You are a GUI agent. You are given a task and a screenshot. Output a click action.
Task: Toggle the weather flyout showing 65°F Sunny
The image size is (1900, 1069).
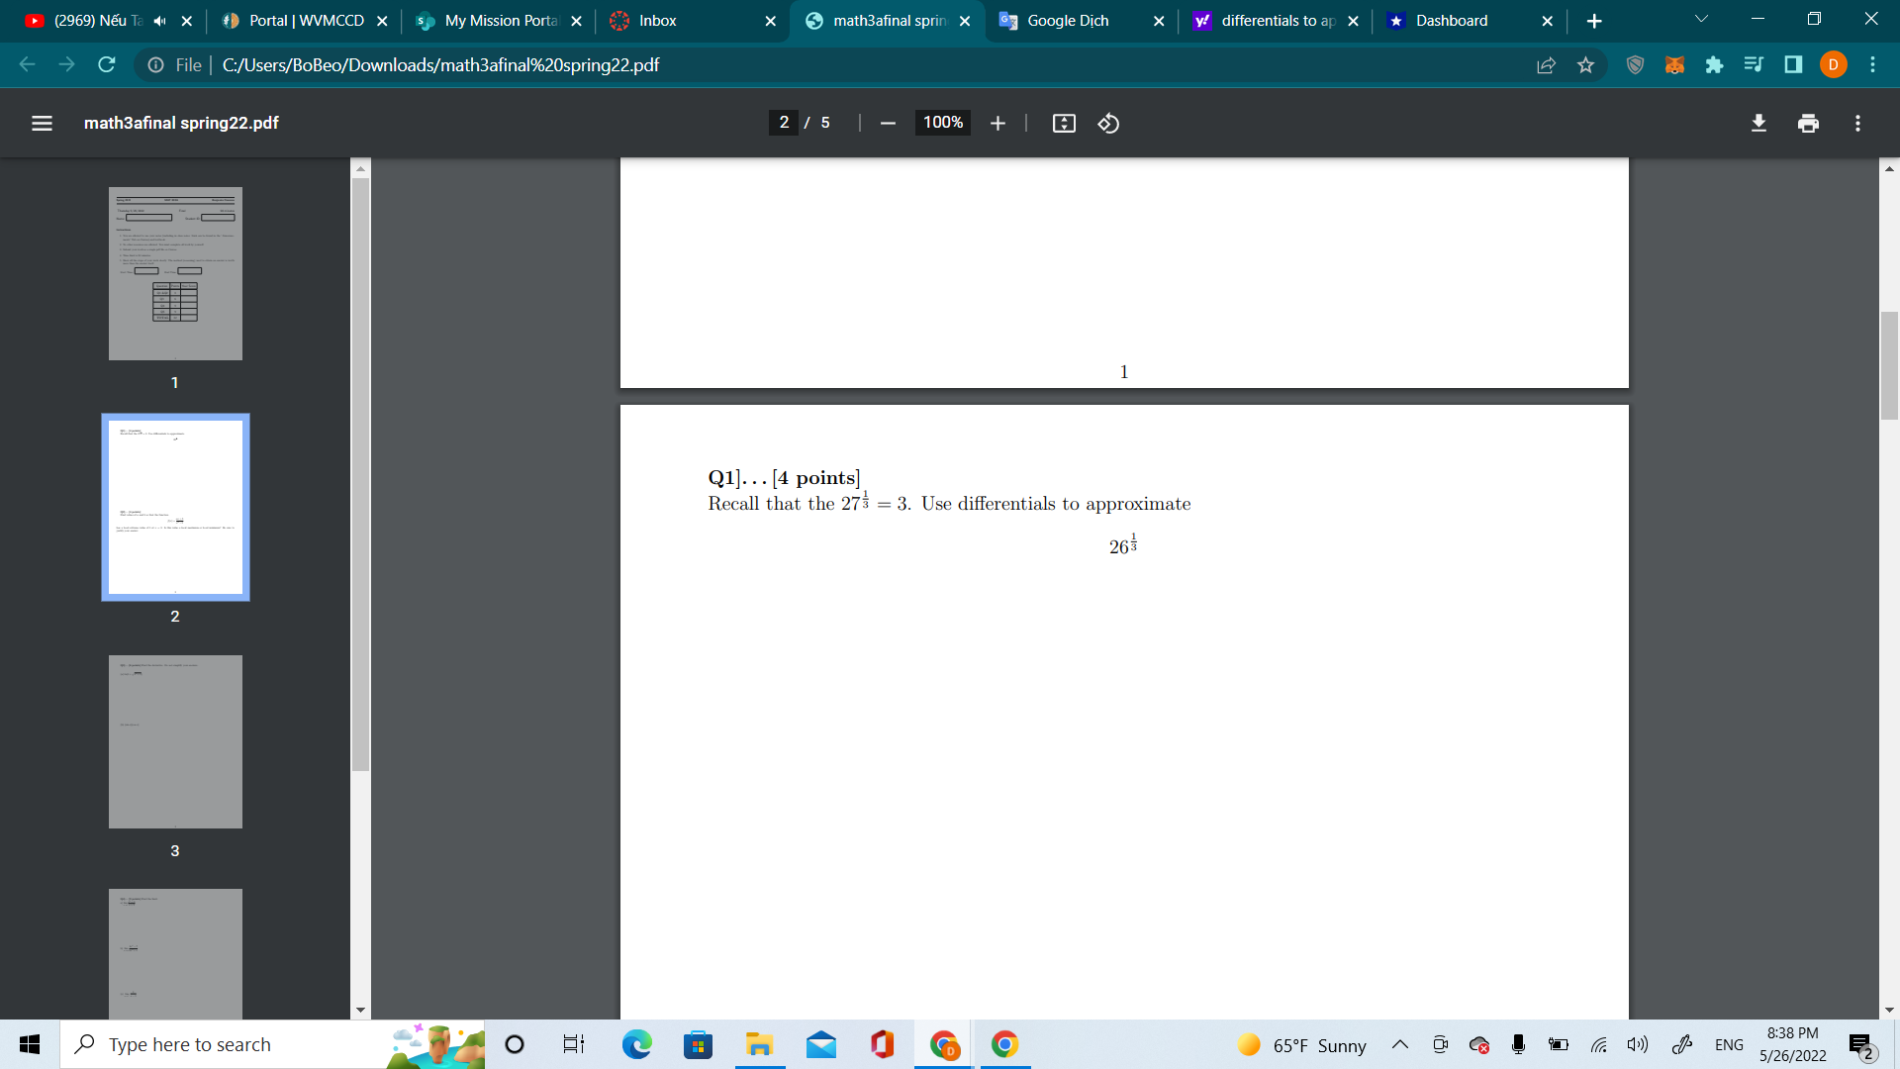tap(1299, 1044)
